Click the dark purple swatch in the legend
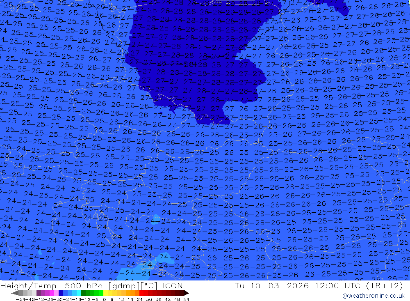The height and width of the screenshot is (301, 410). click(39, 293)
